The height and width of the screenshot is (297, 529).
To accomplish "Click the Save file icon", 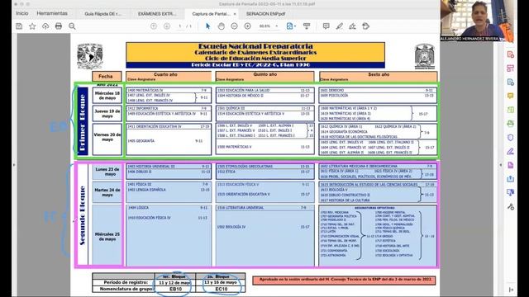I will 19,26.
